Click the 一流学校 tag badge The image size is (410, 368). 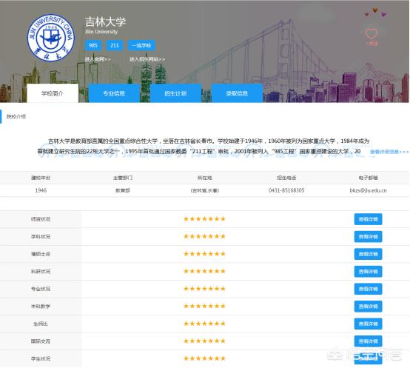tap(141, 45)
